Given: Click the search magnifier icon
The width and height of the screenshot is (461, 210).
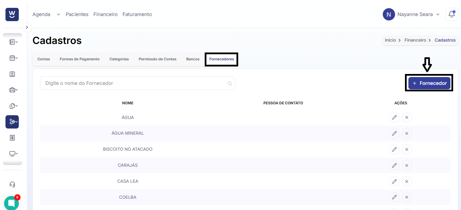Looking at the screenshot, I should pyautogui.click(x=230, y=83).
